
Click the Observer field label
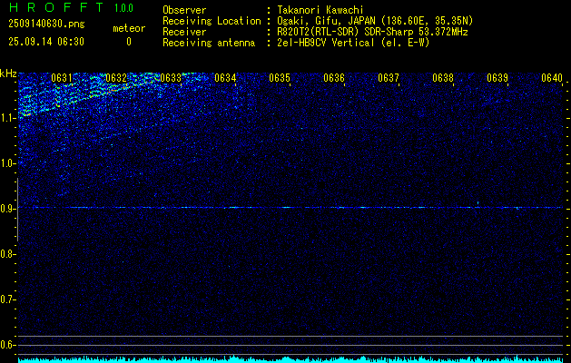(184, 10)
